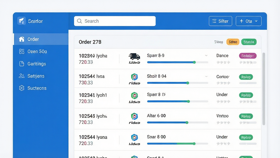Click the shield icon in row 102544 lyona
Image resolution: width=280 pixels, height=158 pixels.
pos(134,137)
